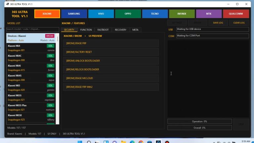Select the XIAOMI brand button

[x=47, y=14]
